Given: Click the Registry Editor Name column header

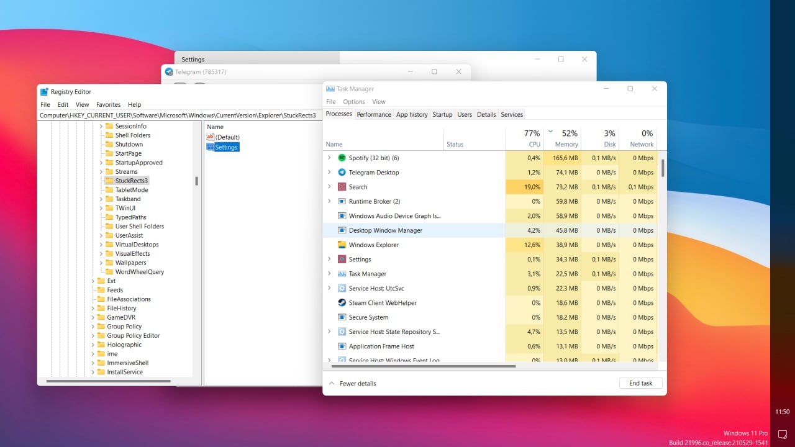Looking at the screenshot, I should pyautogui.click(x=216, y=127).
